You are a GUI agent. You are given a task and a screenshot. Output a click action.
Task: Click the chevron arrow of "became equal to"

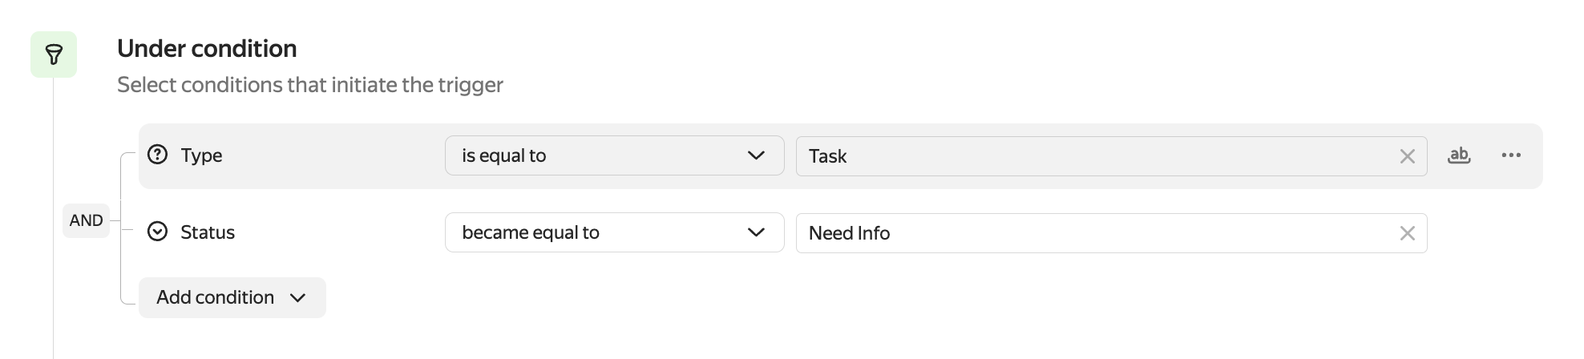pyautogui.click(x=756, y=232)
